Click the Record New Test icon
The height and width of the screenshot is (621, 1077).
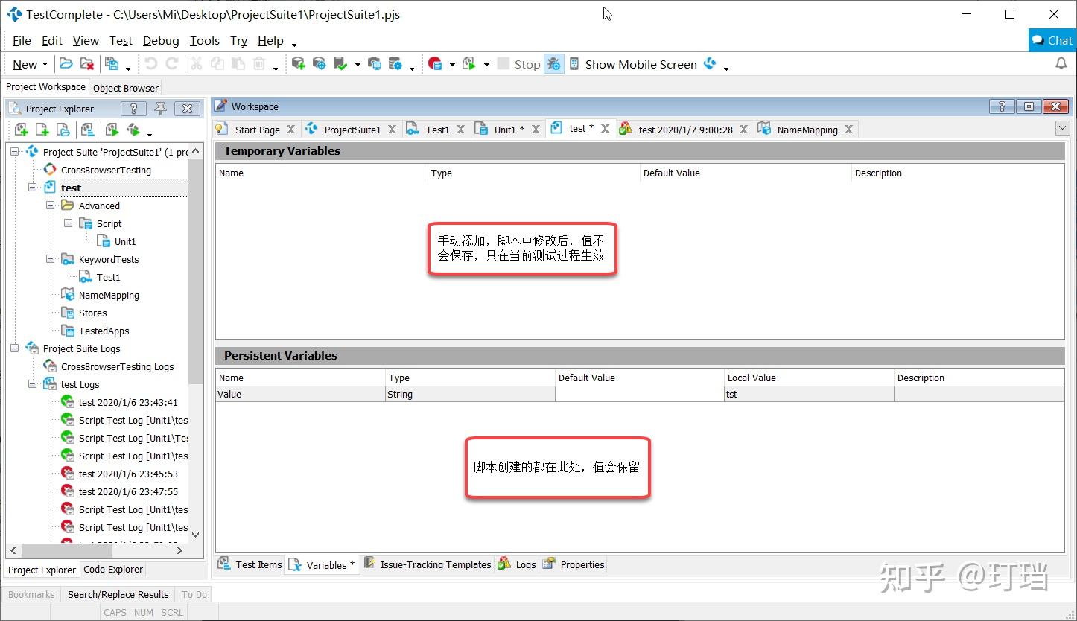pos(435,64)
